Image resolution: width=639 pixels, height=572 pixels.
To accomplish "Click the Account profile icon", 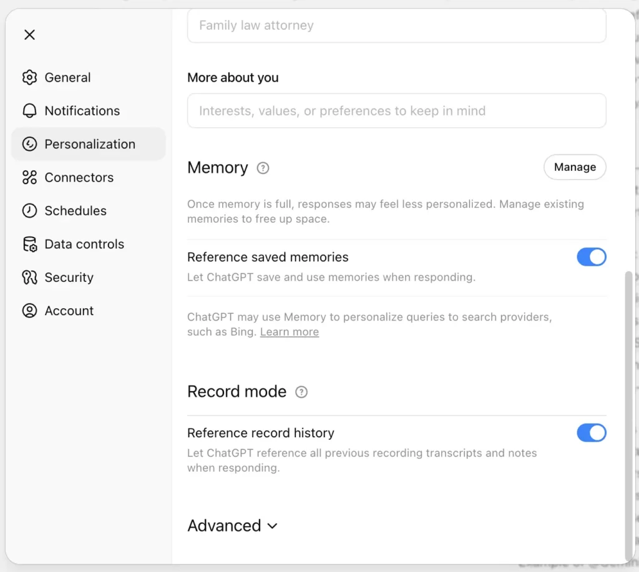I will [x=29, y=311].
